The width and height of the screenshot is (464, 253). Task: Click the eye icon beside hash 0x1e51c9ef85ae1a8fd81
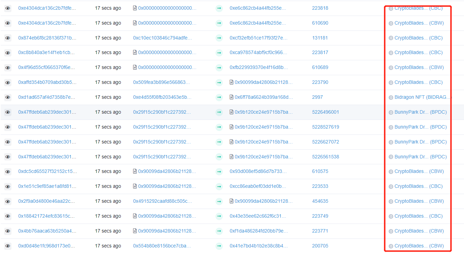click(8, 186)
